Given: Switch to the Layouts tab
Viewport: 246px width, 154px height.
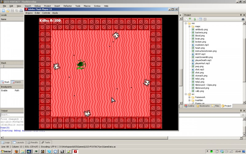Looking at the screenshot, I should [18, 142].
